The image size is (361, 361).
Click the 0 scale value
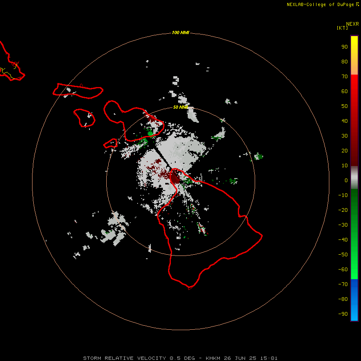[x=346, y=180]
